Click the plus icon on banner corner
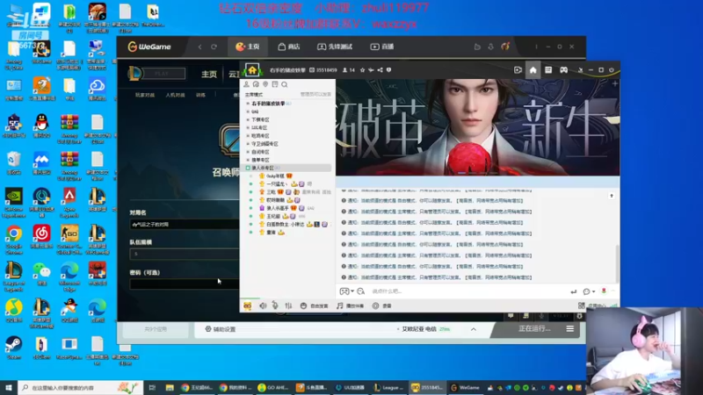703x395 pixels. tap(614, 83)
